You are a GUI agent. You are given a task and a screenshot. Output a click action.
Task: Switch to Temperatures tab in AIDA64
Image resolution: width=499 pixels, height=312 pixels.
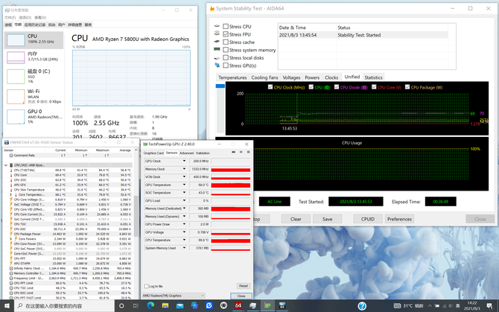tap(232, 77)
